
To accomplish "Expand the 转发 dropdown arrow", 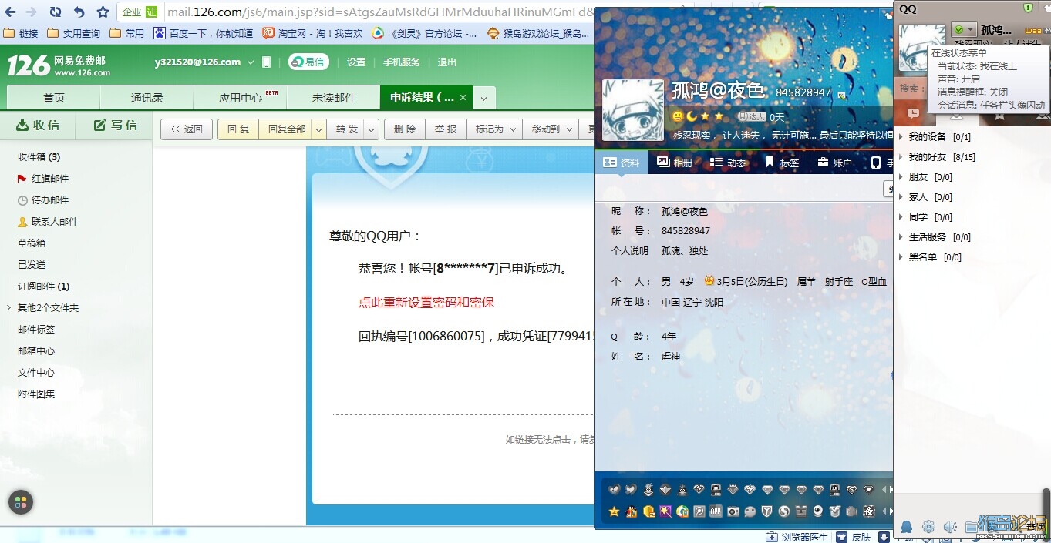I will coord(371,129).
